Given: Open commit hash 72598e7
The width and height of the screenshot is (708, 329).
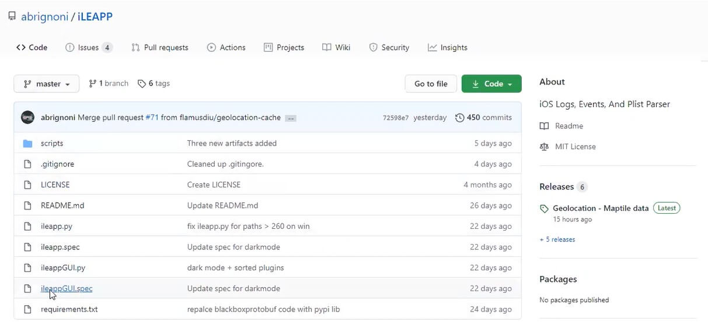Looking at the screenshot, I should click(396, 118).
